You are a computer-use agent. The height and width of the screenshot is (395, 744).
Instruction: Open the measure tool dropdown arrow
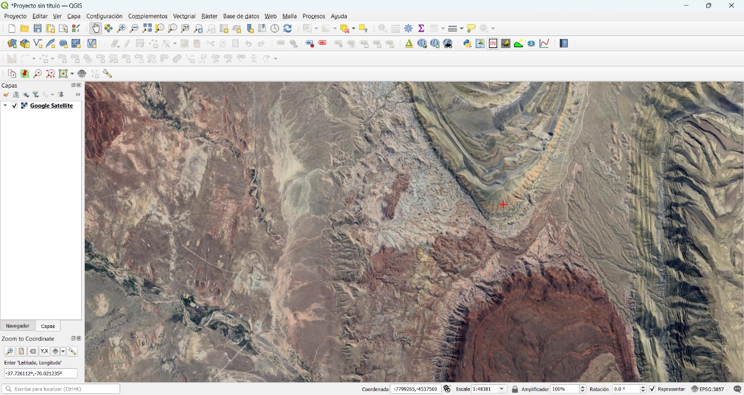coord(461,28)
